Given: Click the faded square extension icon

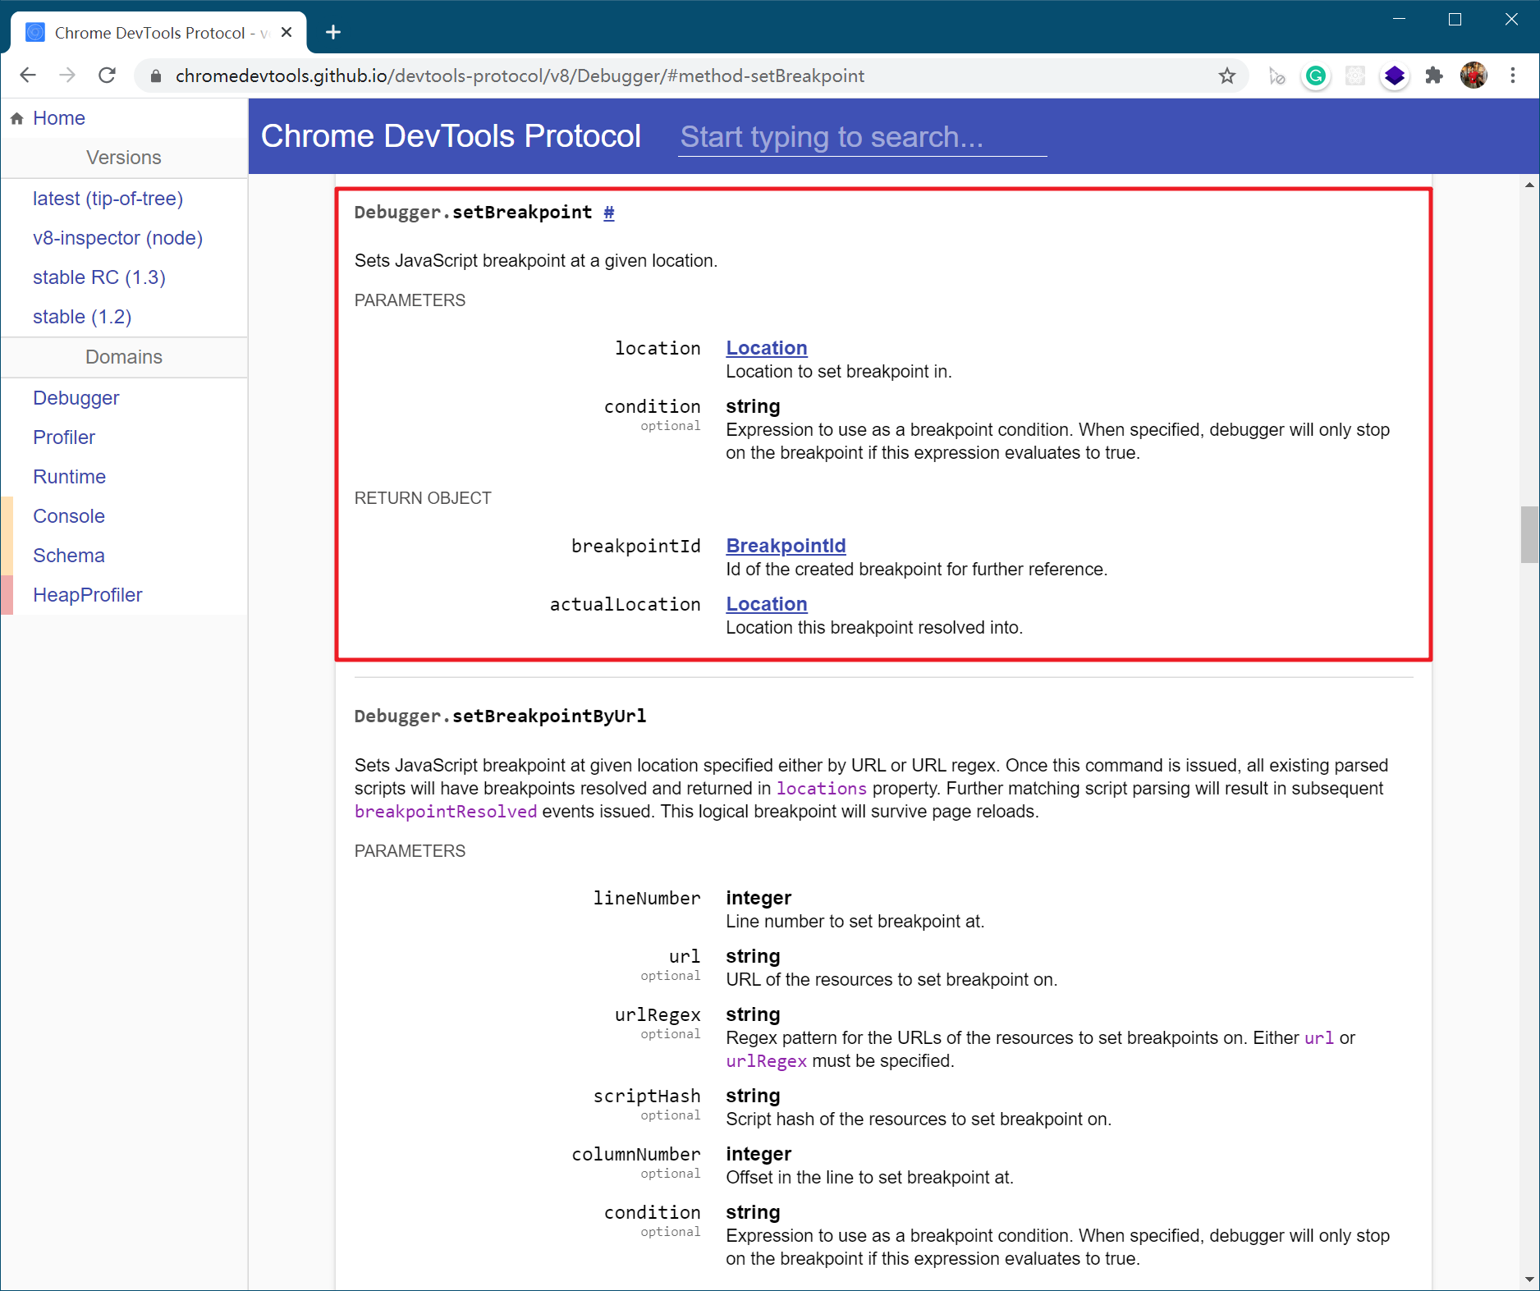Looking at the screenshot, I should point(1355,76).
